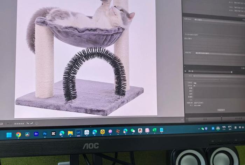Screen dimensions: 245x165
Task: Open Adobe Premiere Pro from the taskbar
Action: [36, 134]
